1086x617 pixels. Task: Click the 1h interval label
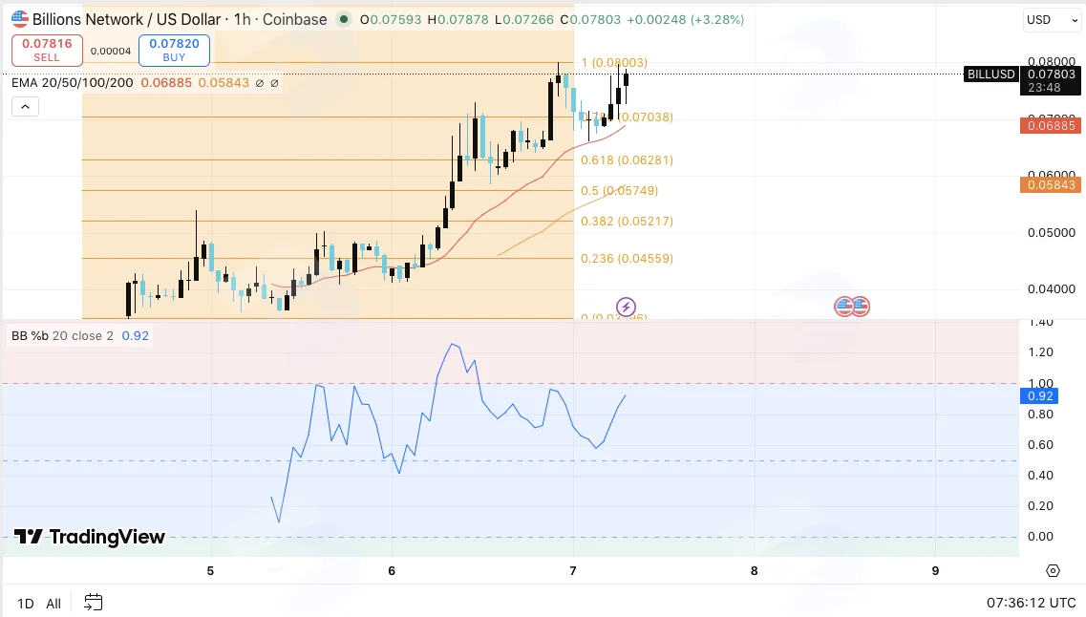(243, 19)
